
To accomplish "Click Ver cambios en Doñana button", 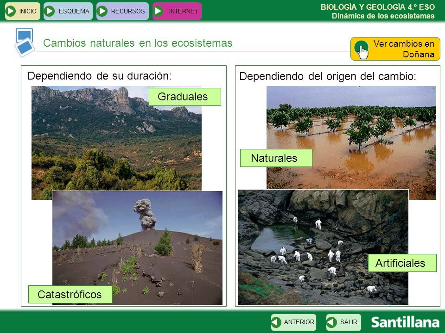I will point(395,49).
